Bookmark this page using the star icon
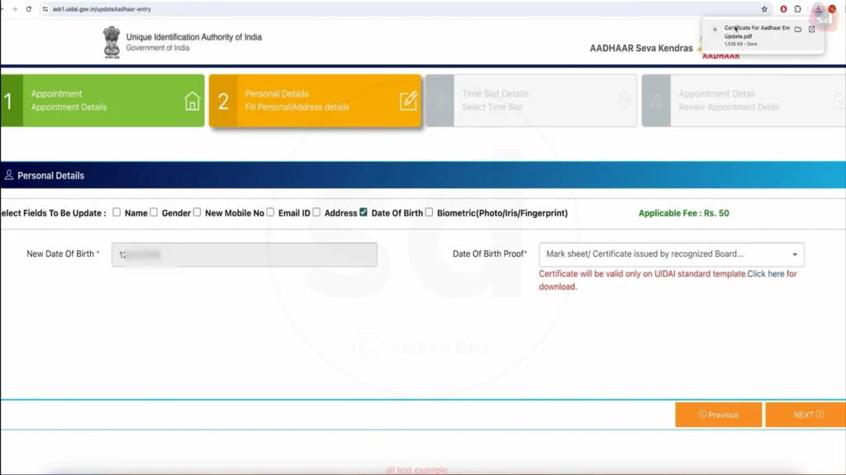 point(764,9)
